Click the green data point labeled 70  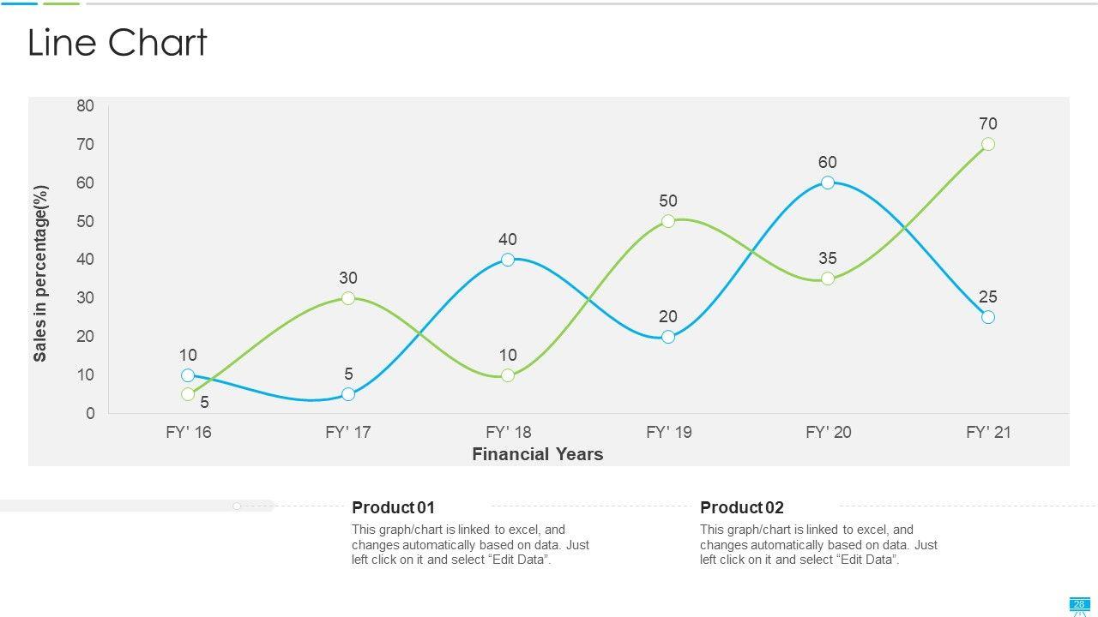988,144
